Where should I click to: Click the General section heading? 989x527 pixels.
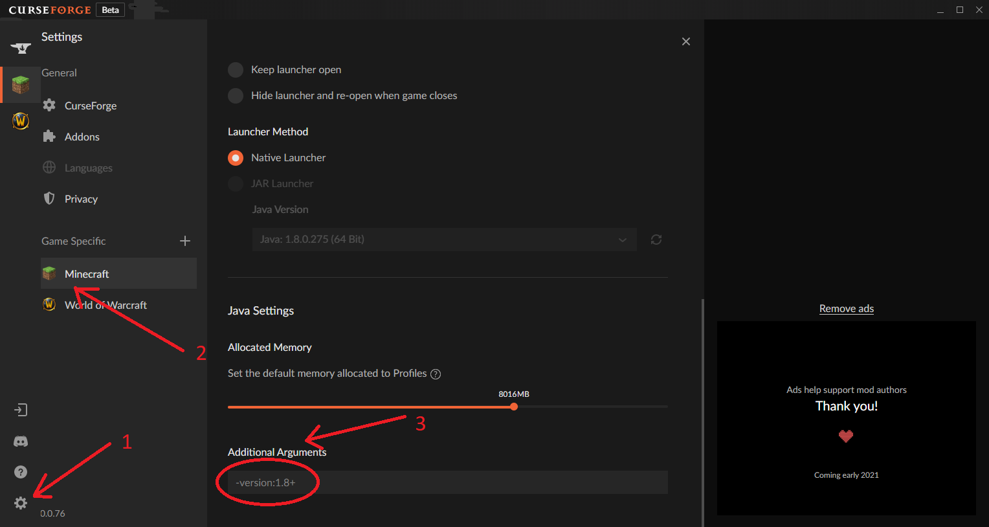coord(59,73)
